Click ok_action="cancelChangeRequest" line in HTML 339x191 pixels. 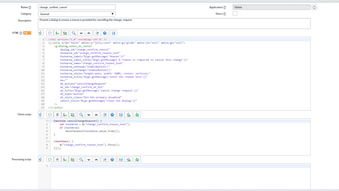[83, 84]
